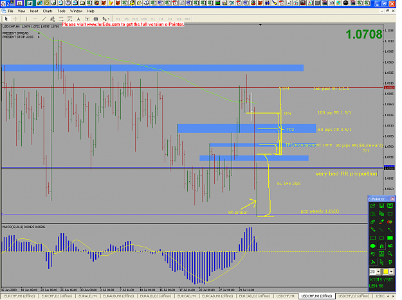Screen dimensions: 402x300
Task: Select the cursor arrow tool in toolbar
Action: pyautogui.click(x=6, y=19)
